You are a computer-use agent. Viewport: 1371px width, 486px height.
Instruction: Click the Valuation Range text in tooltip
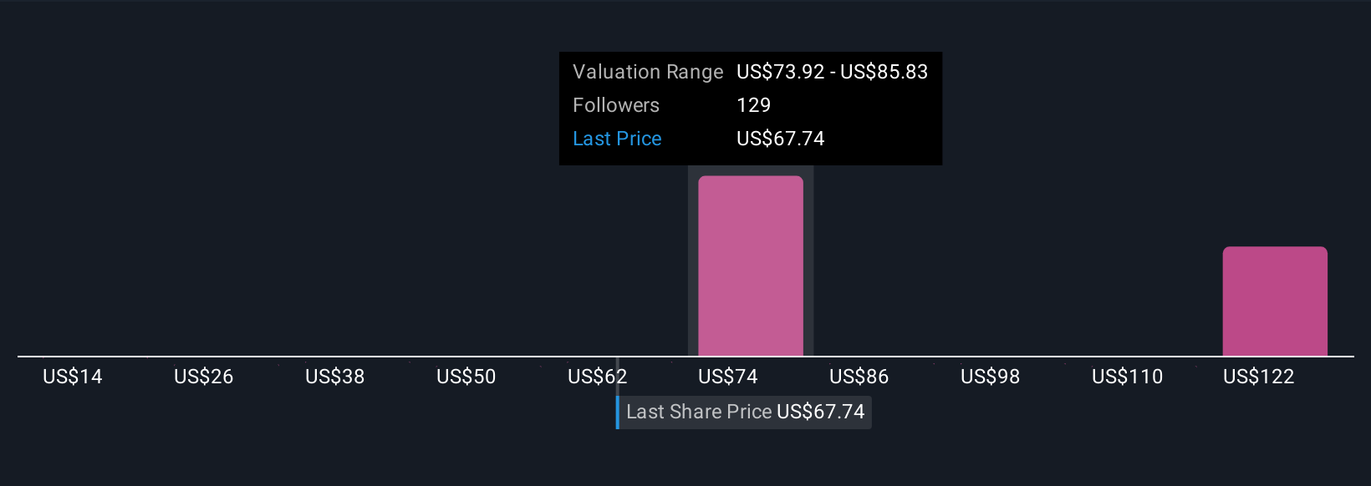(x=648, y=72)
